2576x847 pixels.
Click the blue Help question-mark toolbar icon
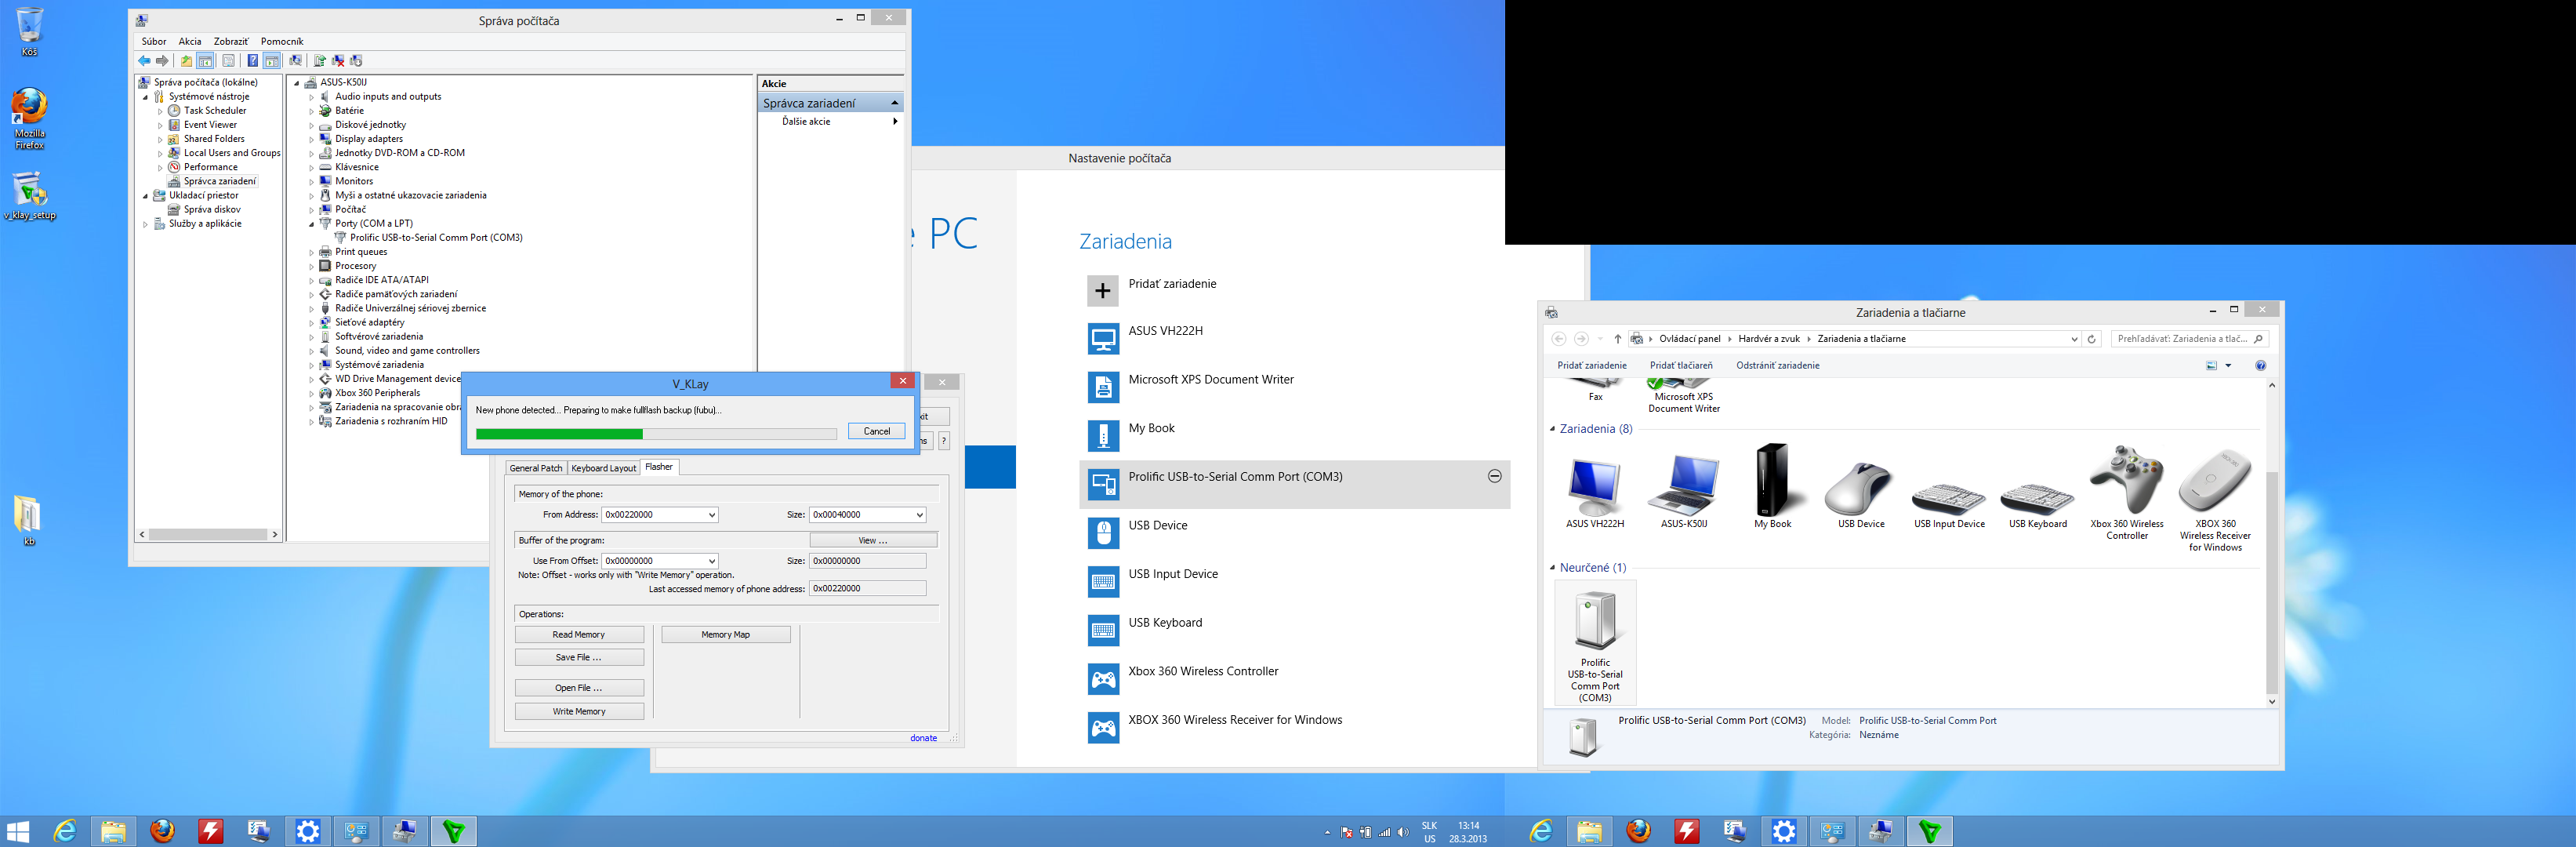point(253,61)
